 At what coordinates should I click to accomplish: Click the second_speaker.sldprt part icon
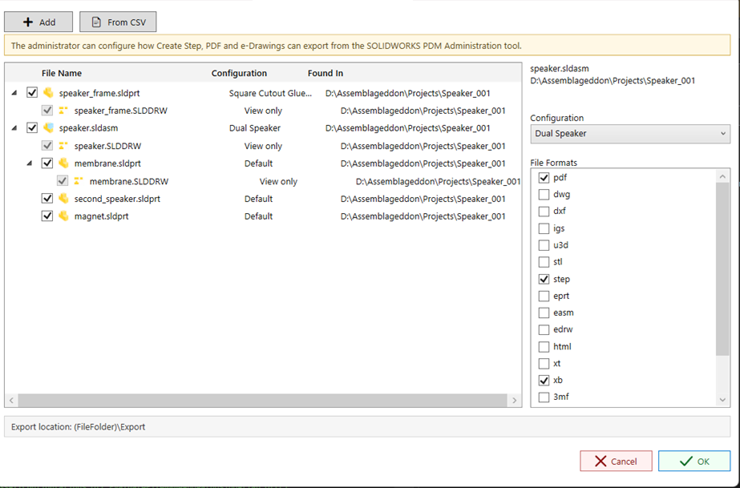pyautogui.click(x=63, y=199)
